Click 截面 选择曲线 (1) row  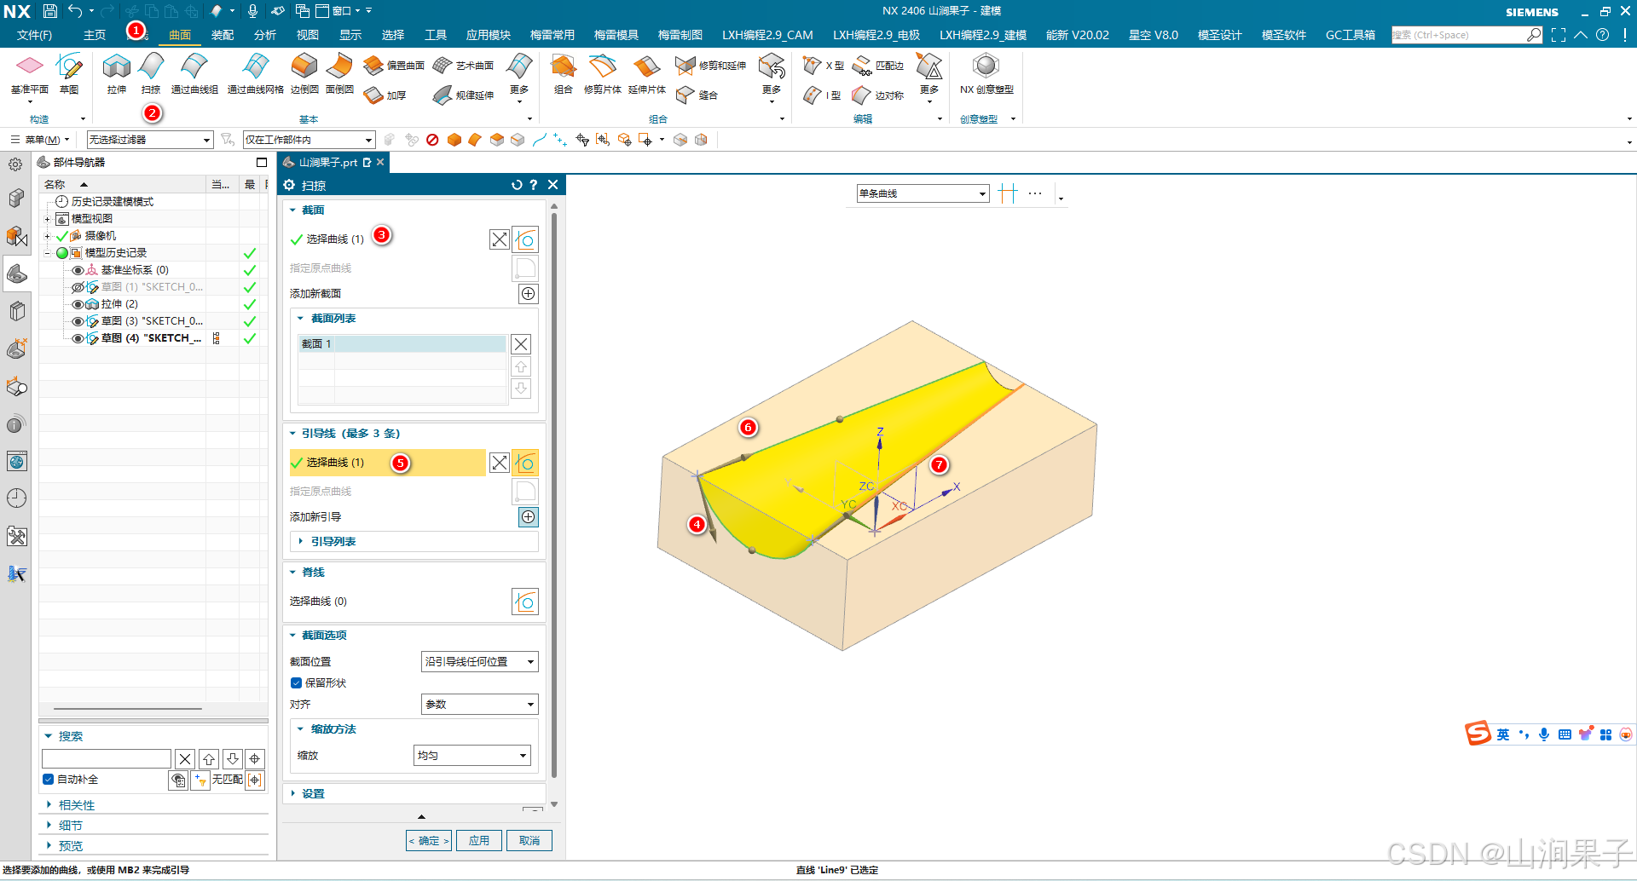tap(388, 239)
